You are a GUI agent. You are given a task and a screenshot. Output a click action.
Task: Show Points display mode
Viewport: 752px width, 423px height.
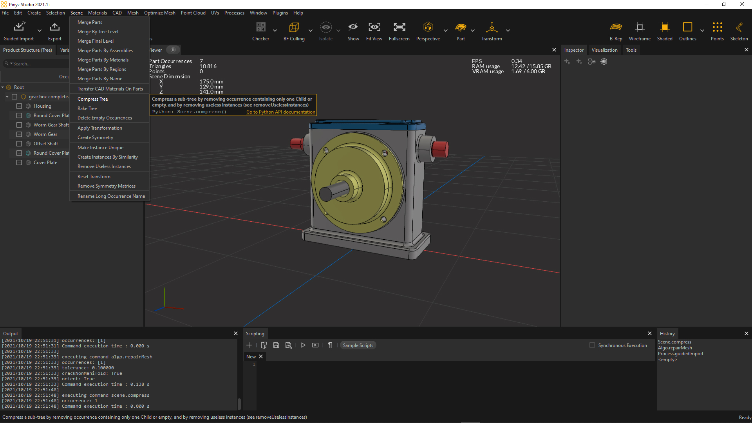tap(717, 31)
